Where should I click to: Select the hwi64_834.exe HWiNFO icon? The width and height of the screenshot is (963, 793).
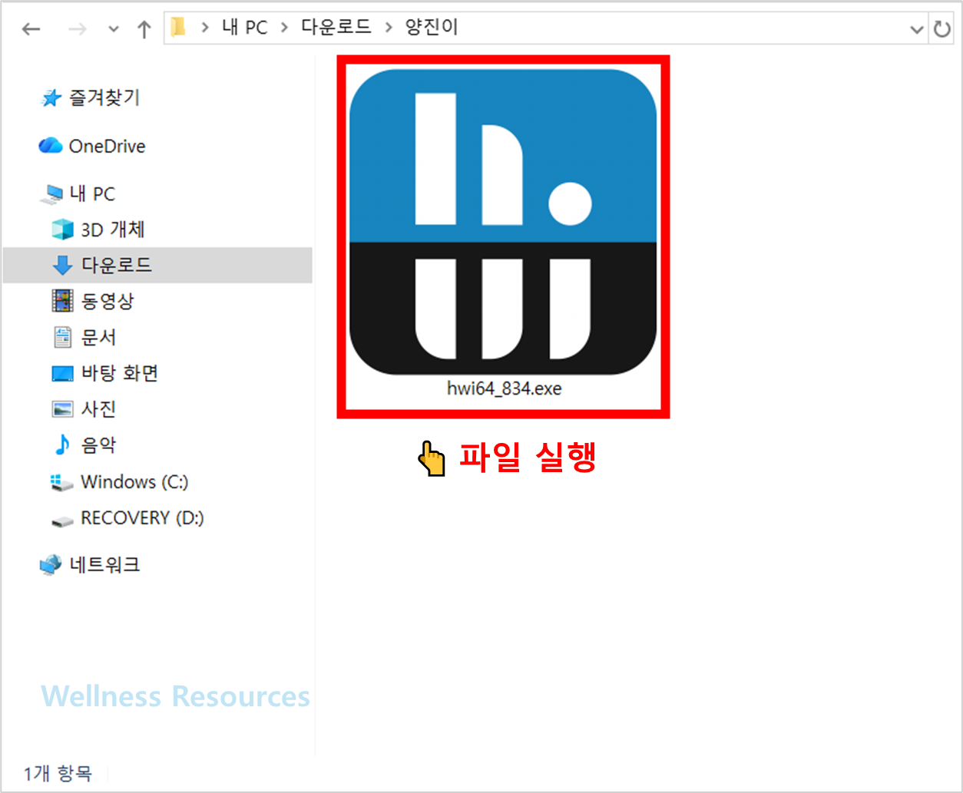point(503,222)
